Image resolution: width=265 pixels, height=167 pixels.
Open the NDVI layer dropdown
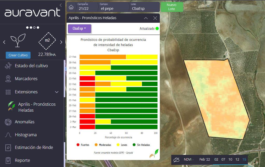coord(189,160)
